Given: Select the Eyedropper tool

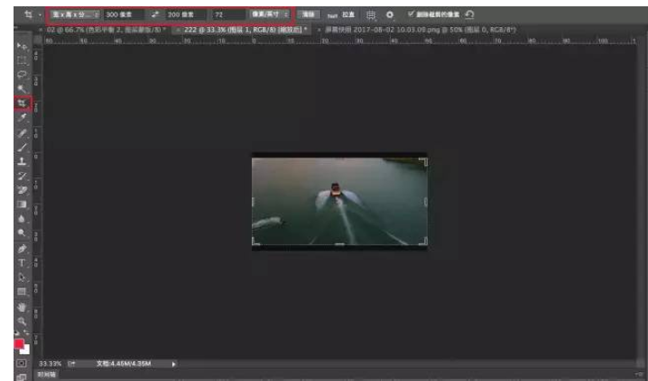Looking at the screenshot, I should click(22, 118).
